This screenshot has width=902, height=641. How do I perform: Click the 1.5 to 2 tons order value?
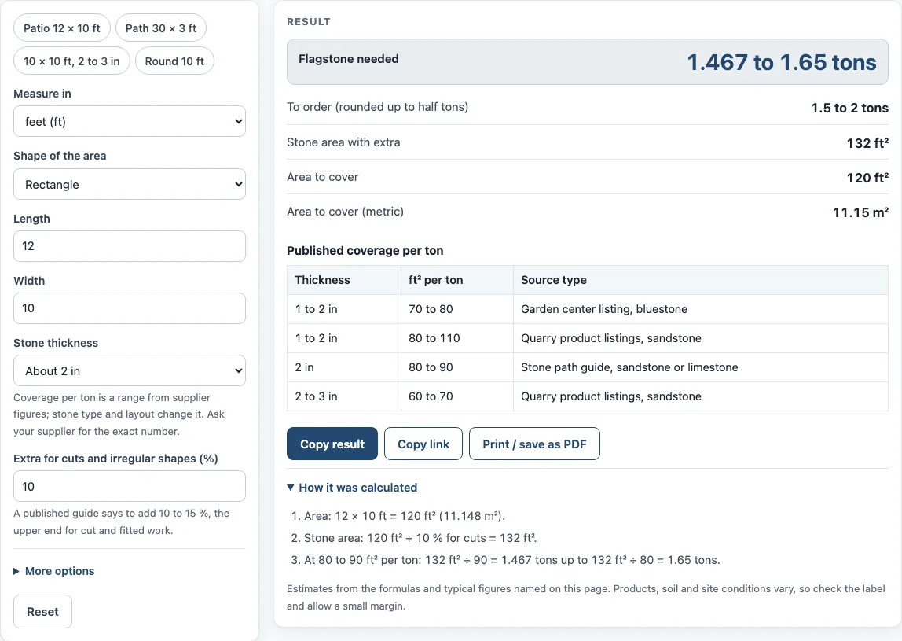point(849,108)
